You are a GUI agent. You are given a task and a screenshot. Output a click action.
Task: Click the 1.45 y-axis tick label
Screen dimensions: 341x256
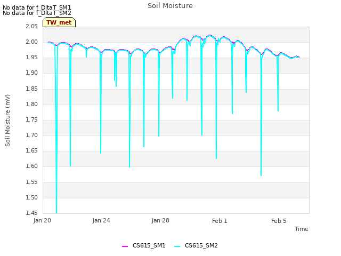point(31,213)
